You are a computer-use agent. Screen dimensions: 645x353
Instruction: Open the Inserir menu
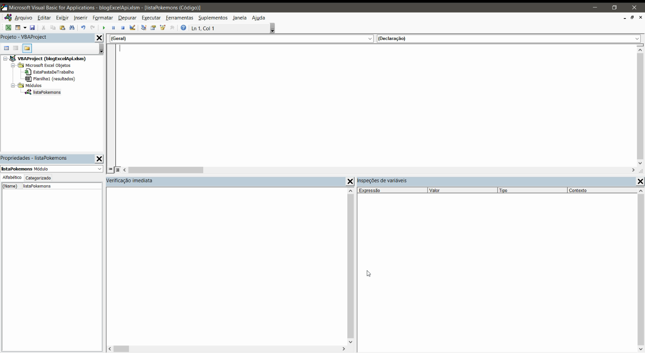[x=81, y=18]
